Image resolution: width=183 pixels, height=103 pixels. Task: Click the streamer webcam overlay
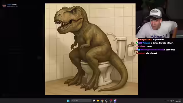coord(159,19)
